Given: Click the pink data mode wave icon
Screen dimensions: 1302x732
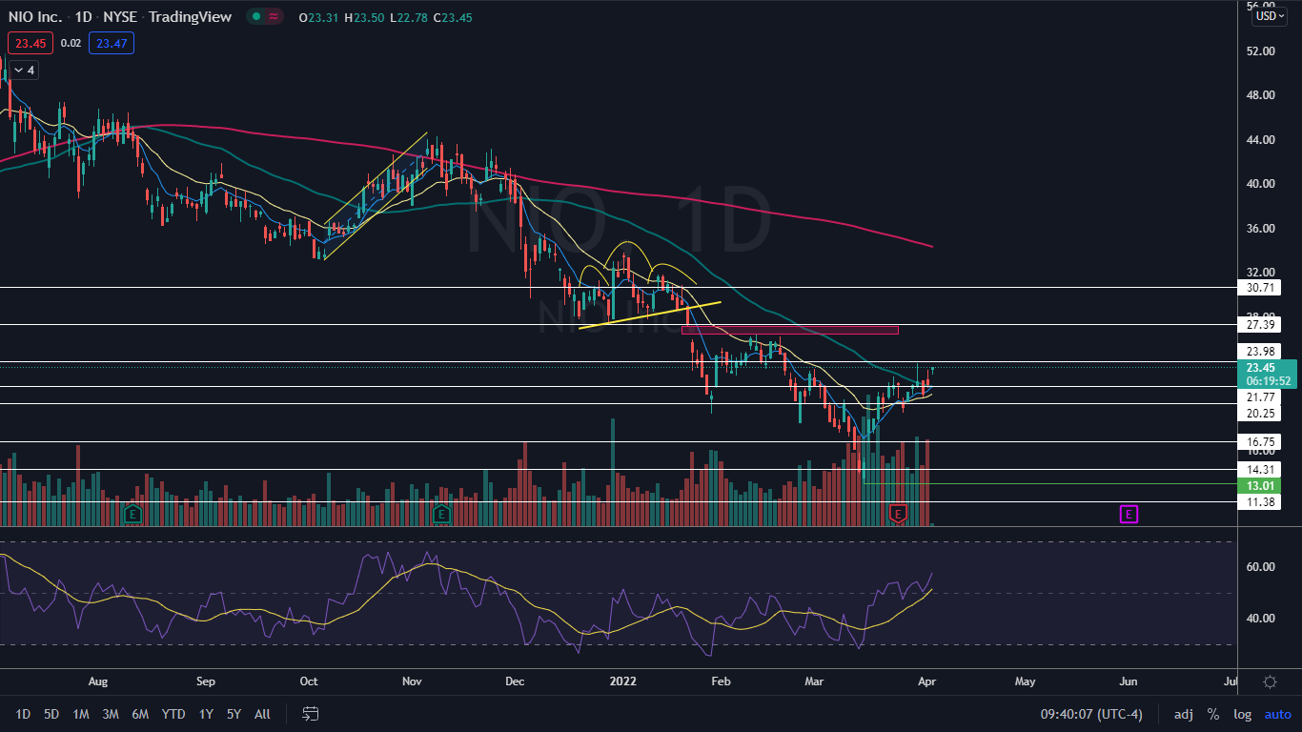Looking at the screenshot, I should click(275, 17).
